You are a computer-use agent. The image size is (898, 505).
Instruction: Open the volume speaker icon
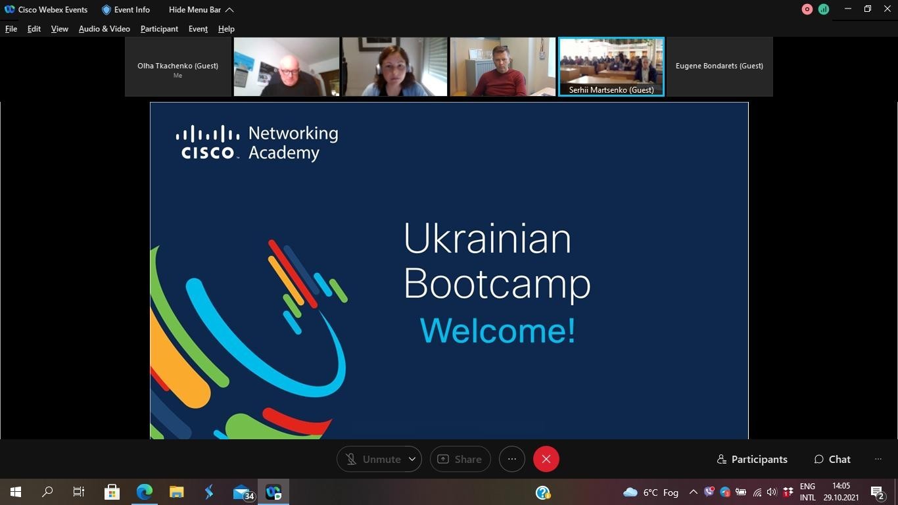(x=772, y=492)
